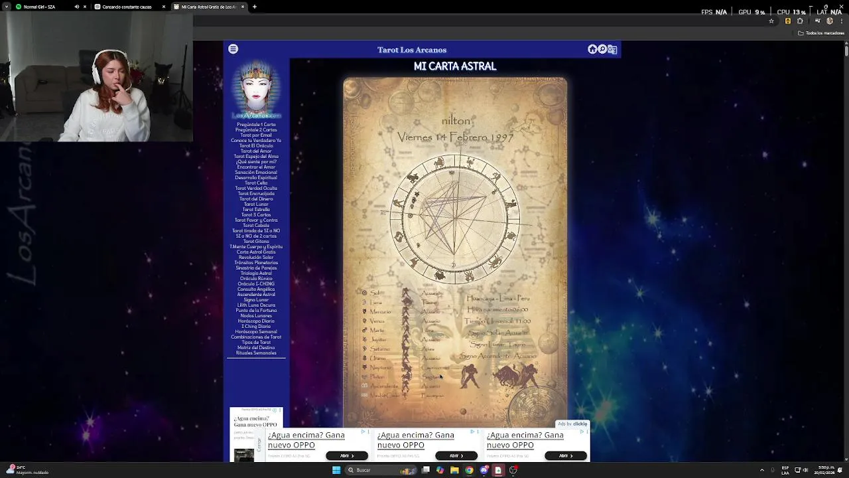Open 'Sinastría de Parejas' link

coord(256,268)
